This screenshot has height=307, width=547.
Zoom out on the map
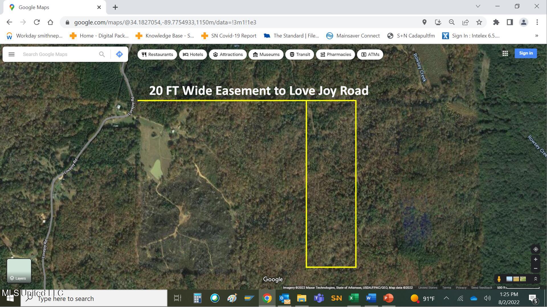536,269
